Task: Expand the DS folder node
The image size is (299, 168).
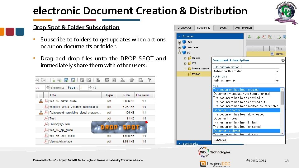Action: pos(185,63)
